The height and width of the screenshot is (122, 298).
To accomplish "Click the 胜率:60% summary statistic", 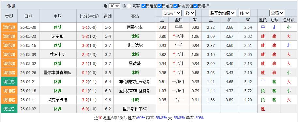I will pyautogui.click(x=137, y=118).
